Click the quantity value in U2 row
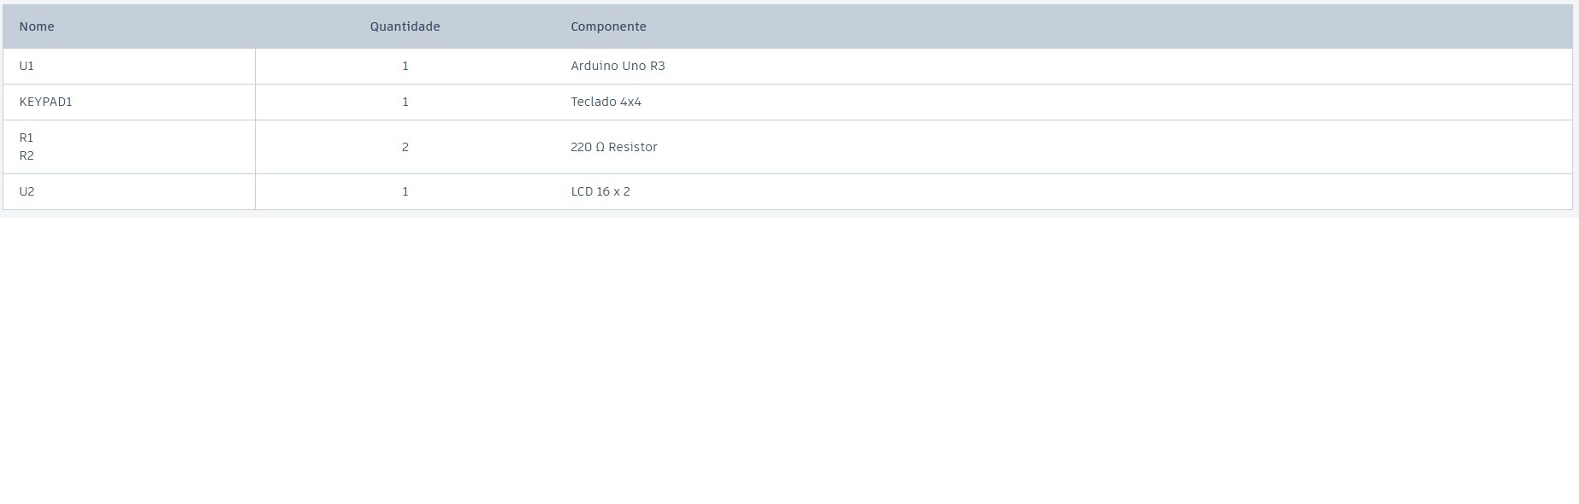The image size is (1579, 504). tap(405, 191)
